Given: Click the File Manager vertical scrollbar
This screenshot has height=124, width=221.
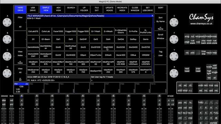Looking at the screenshot, I should [153, 46].
